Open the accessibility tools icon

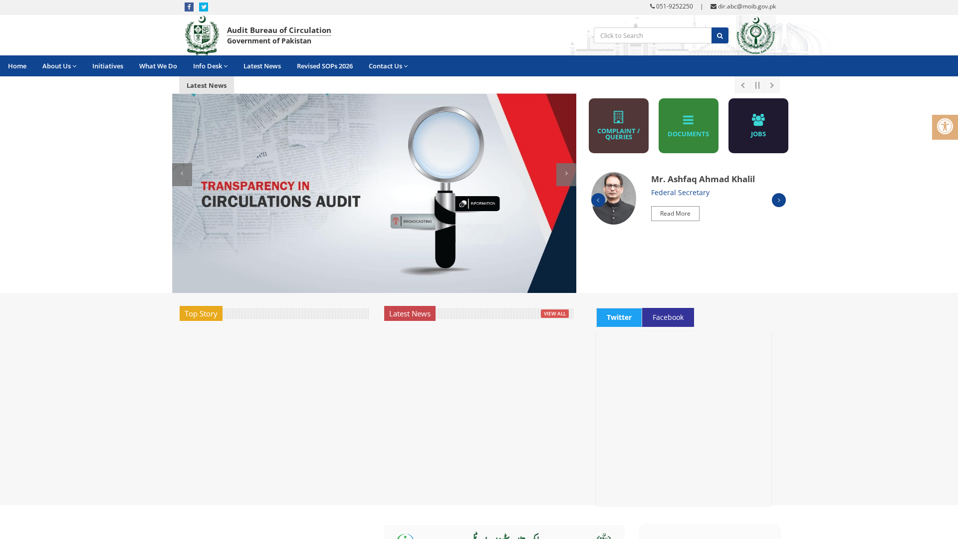click(x=945, y=127)
